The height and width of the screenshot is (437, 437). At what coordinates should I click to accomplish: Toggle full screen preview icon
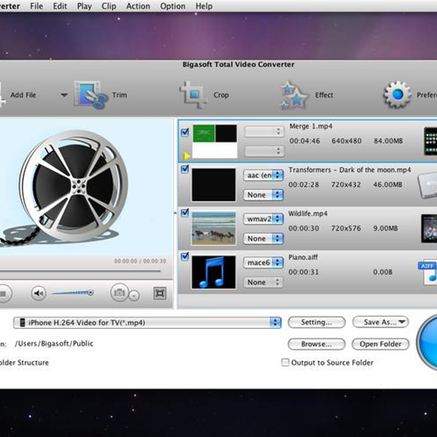point(160,293)
